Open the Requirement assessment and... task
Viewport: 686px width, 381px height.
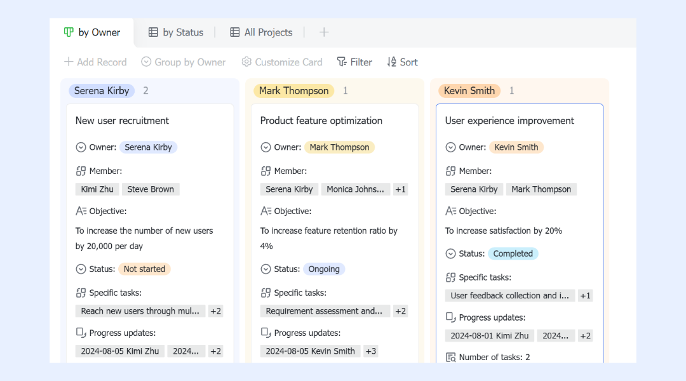click(x=324, y=311)
